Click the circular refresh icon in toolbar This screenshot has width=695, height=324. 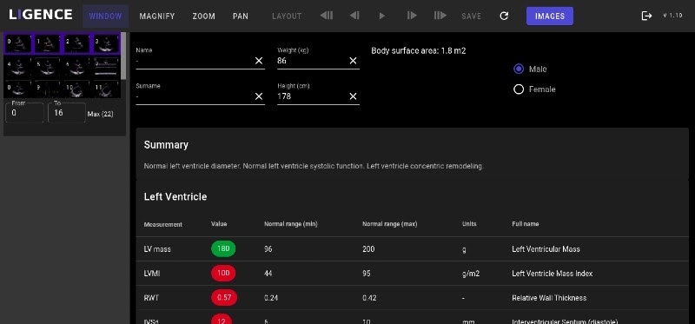click(x=504, y=16)
